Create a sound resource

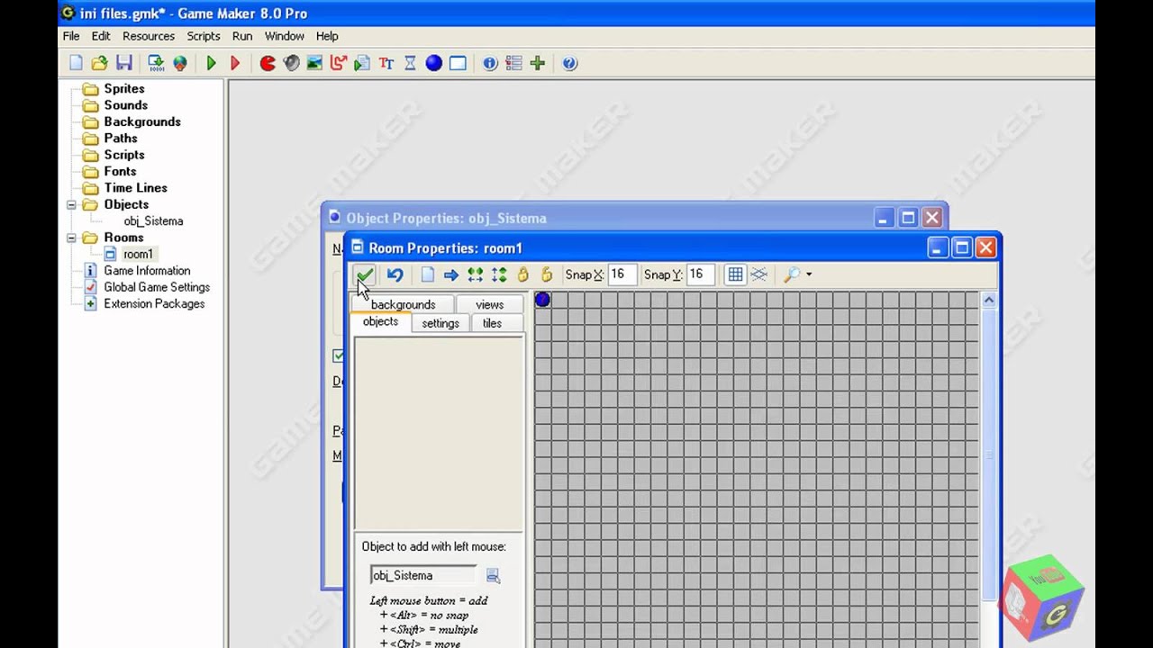point(291,63)
